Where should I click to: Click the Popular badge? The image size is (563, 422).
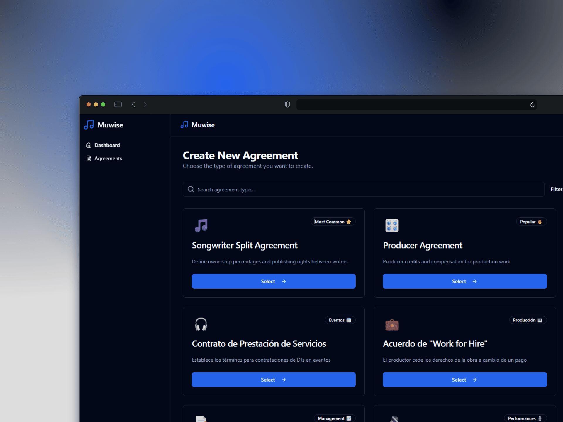pyautogui.click(x=531, y=222)
